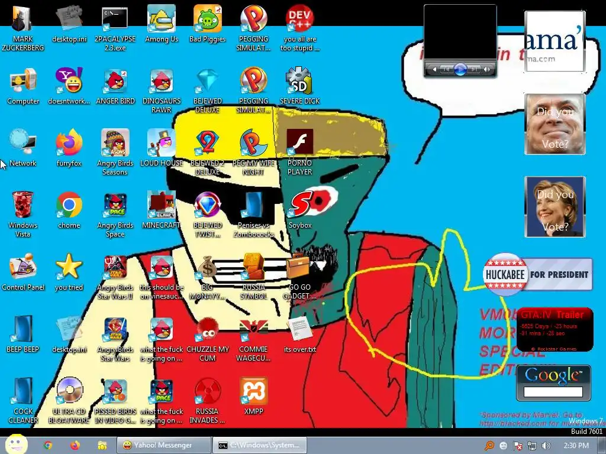606x454 pixels.
Task: Open the pinned Chrome taskbar icon
Action: 48,445
